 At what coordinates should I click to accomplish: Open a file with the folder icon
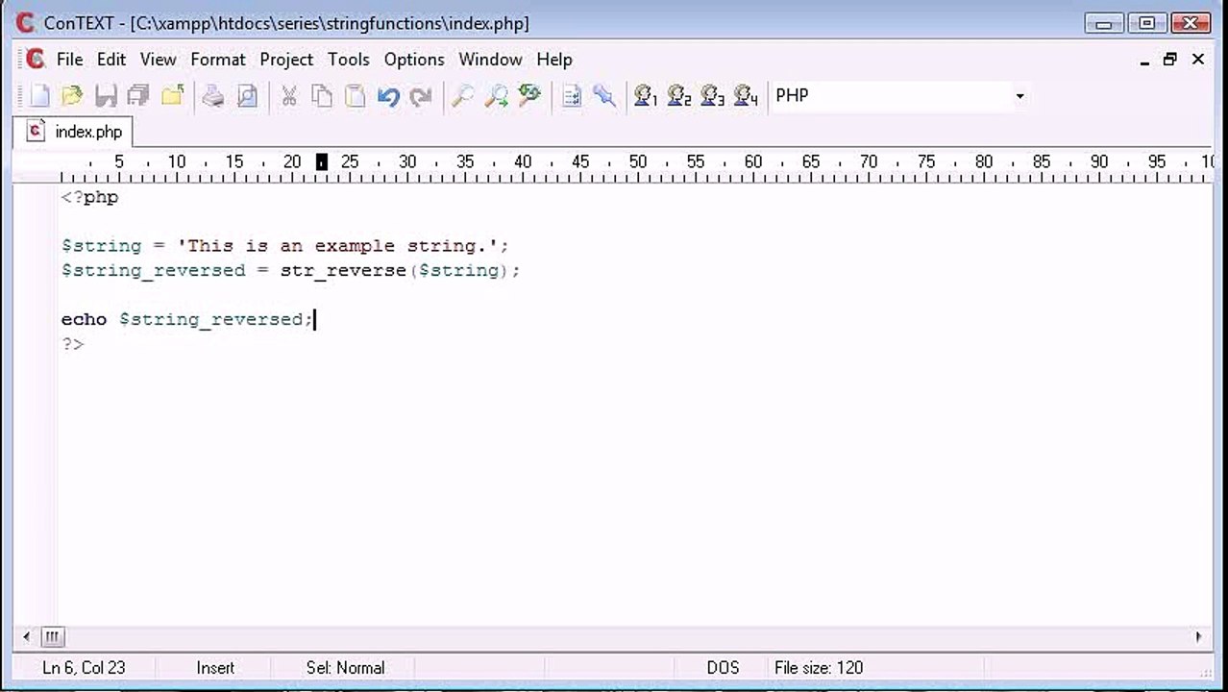[x=72, y=95]
